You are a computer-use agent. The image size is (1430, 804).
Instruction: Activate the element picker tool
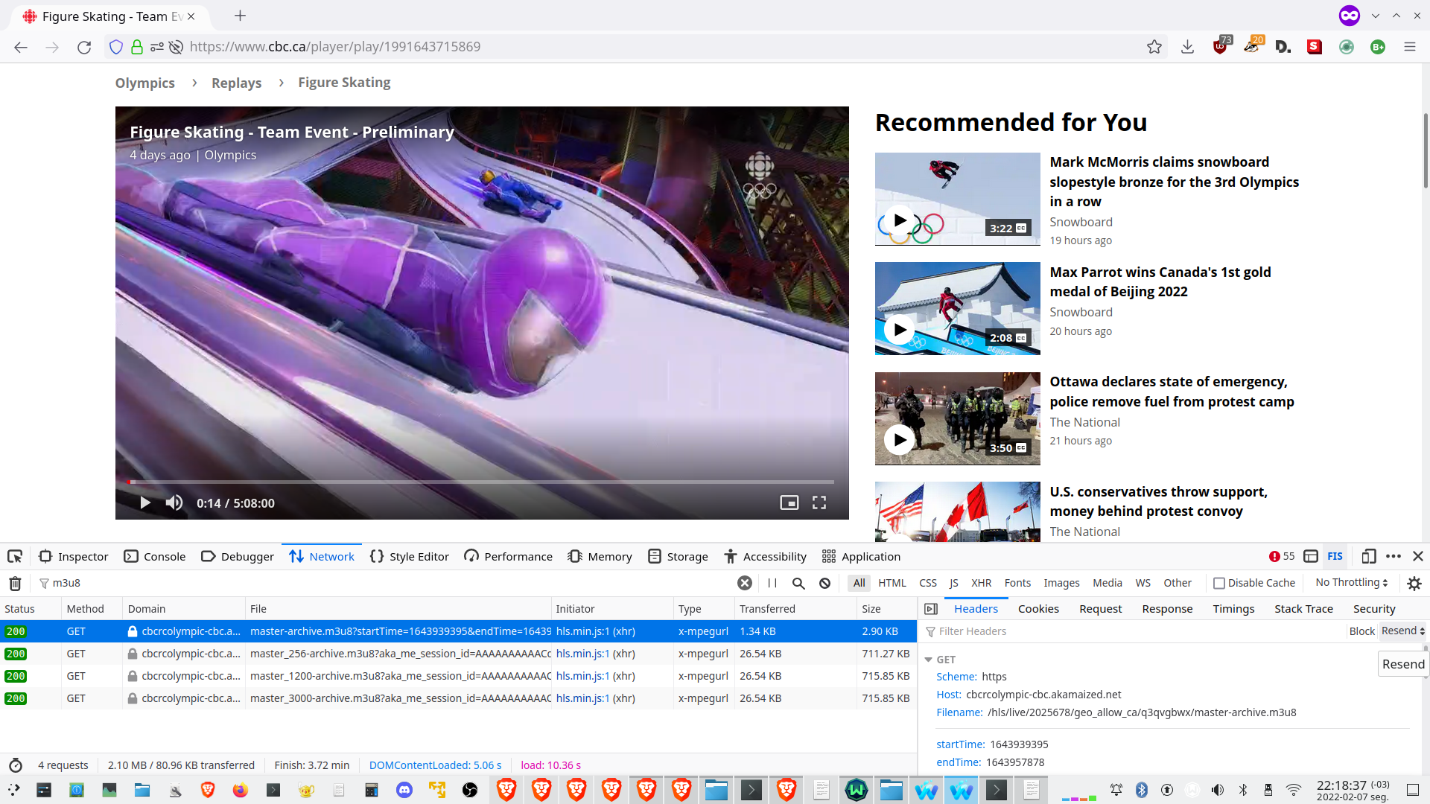15,557
